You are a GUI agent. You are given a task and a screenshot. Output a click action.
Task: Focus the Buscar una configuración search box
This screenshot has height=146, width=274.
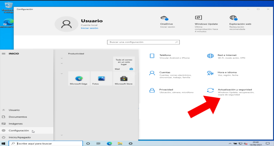tap(143, 42)
